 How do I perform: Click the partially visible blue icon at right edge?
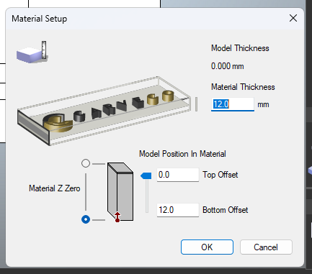[310, 170]
